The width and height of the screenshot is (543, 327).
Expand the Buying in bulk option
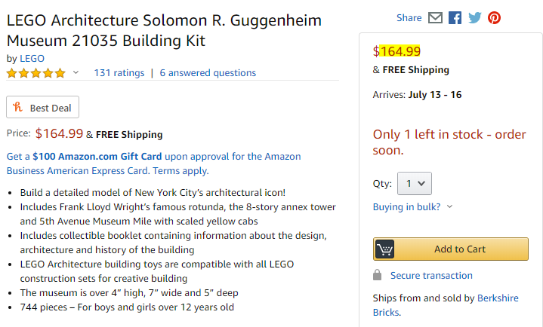point(412,206)
